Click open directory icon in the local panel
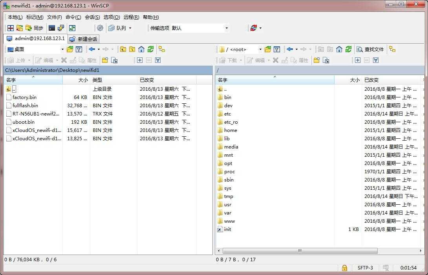This screenshot has height=275, width=428. (70, 49)
